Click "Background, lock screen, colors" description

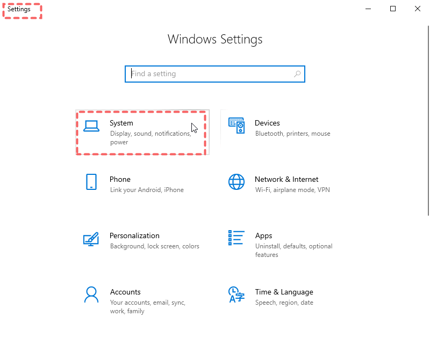tap(155, 246)
